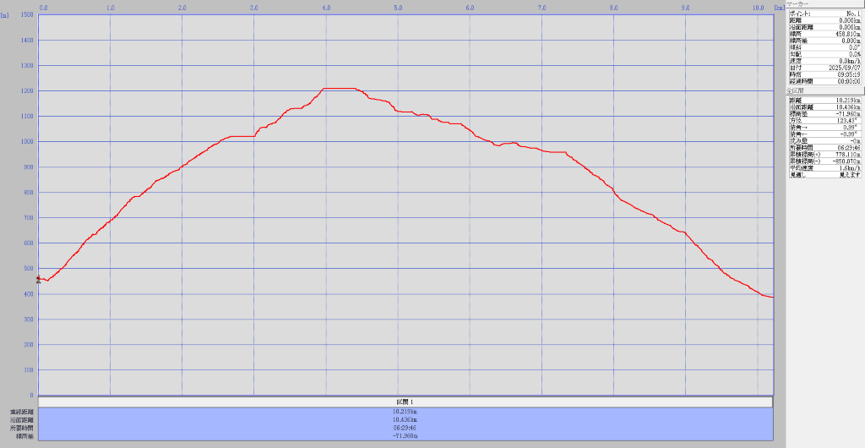Click the start point marker icon on profile
Viewport: 865px width, 448px height.
pos(38,278)
